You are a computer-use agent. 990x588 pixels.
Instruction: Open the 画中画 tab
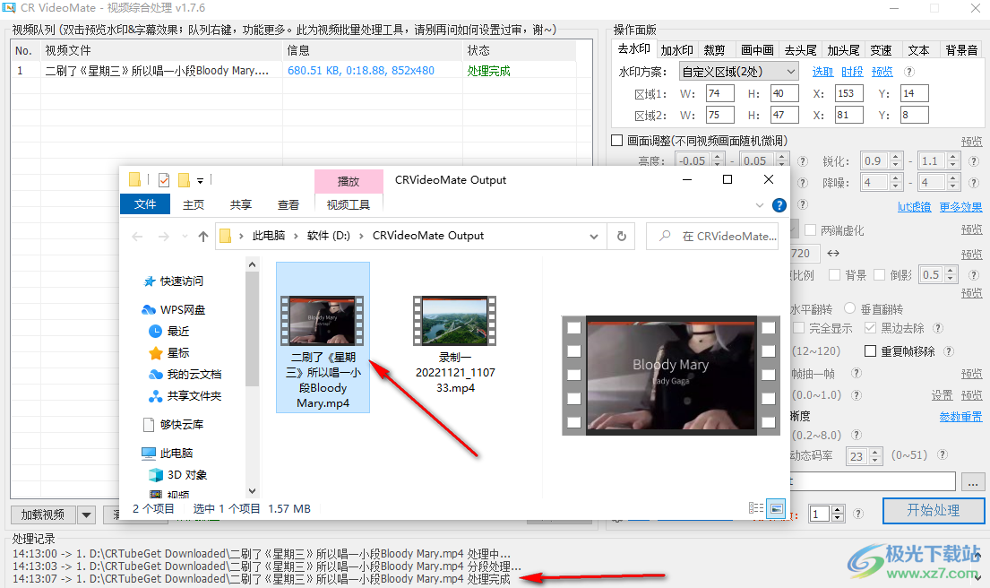[757, 50]
